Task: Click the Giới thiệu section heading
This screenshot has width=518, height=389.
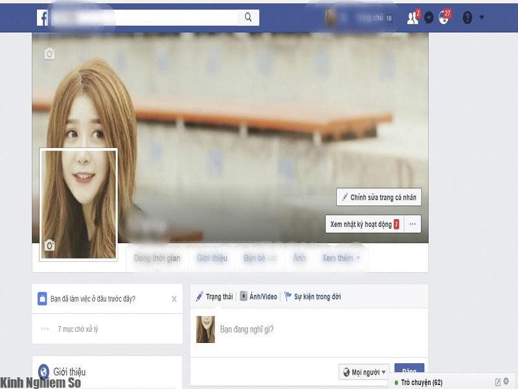Action: pyautogui.click(x=69, y=371)
